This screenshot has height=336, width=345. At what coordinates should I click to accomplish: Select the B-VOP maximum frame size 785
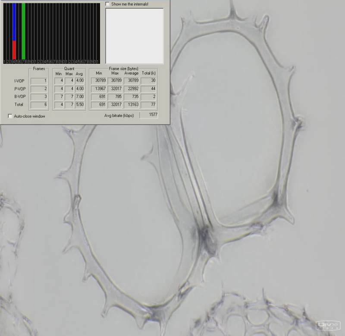115,97
